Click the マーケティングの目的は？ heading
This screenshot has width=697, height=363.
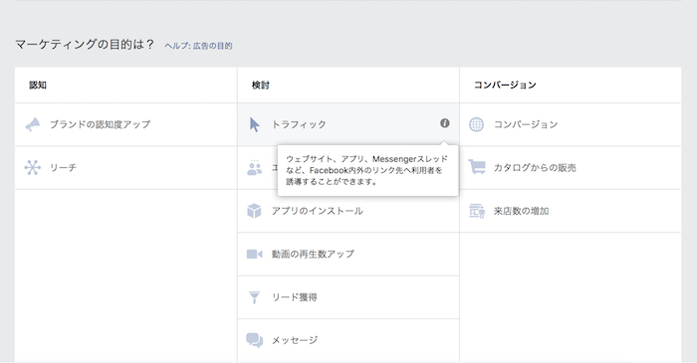(x=85, y=45)
